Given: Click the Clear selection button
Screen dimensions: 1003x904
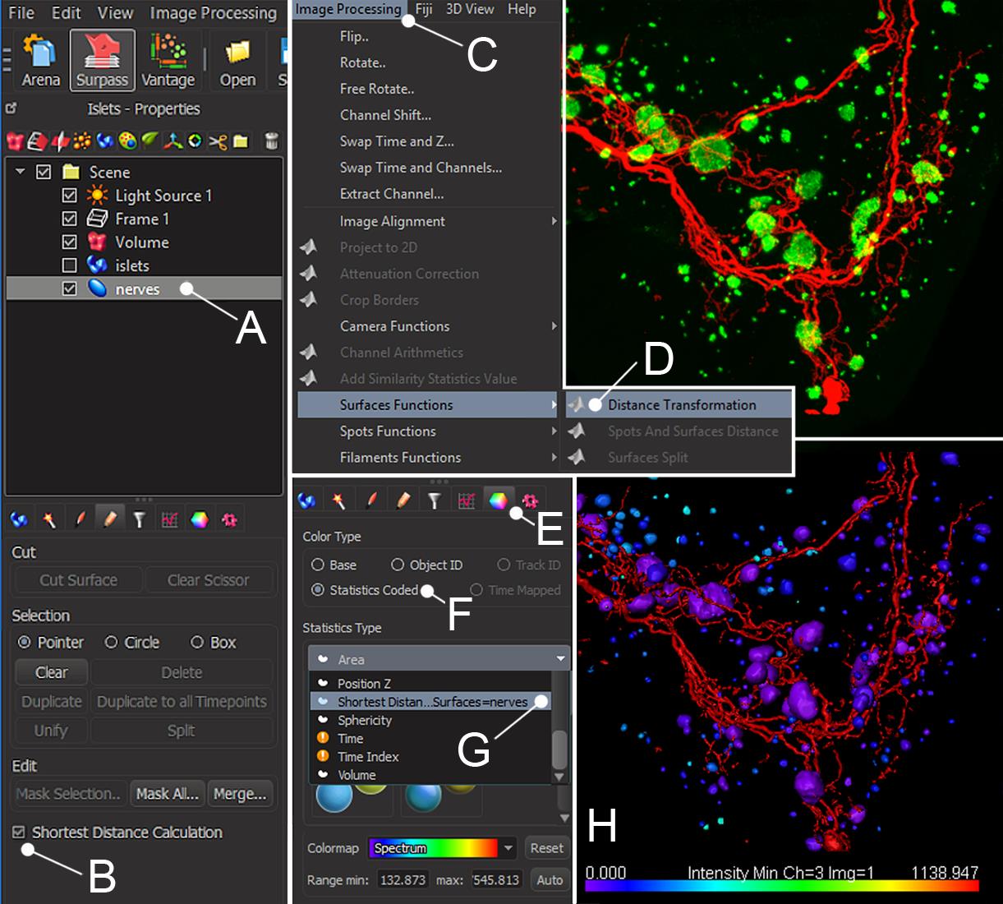Looking at the screenshot, I should pos(52,672).
